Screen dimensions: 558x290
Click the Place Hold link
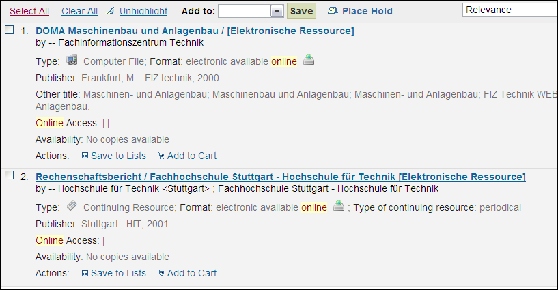(x=367, y=11)
